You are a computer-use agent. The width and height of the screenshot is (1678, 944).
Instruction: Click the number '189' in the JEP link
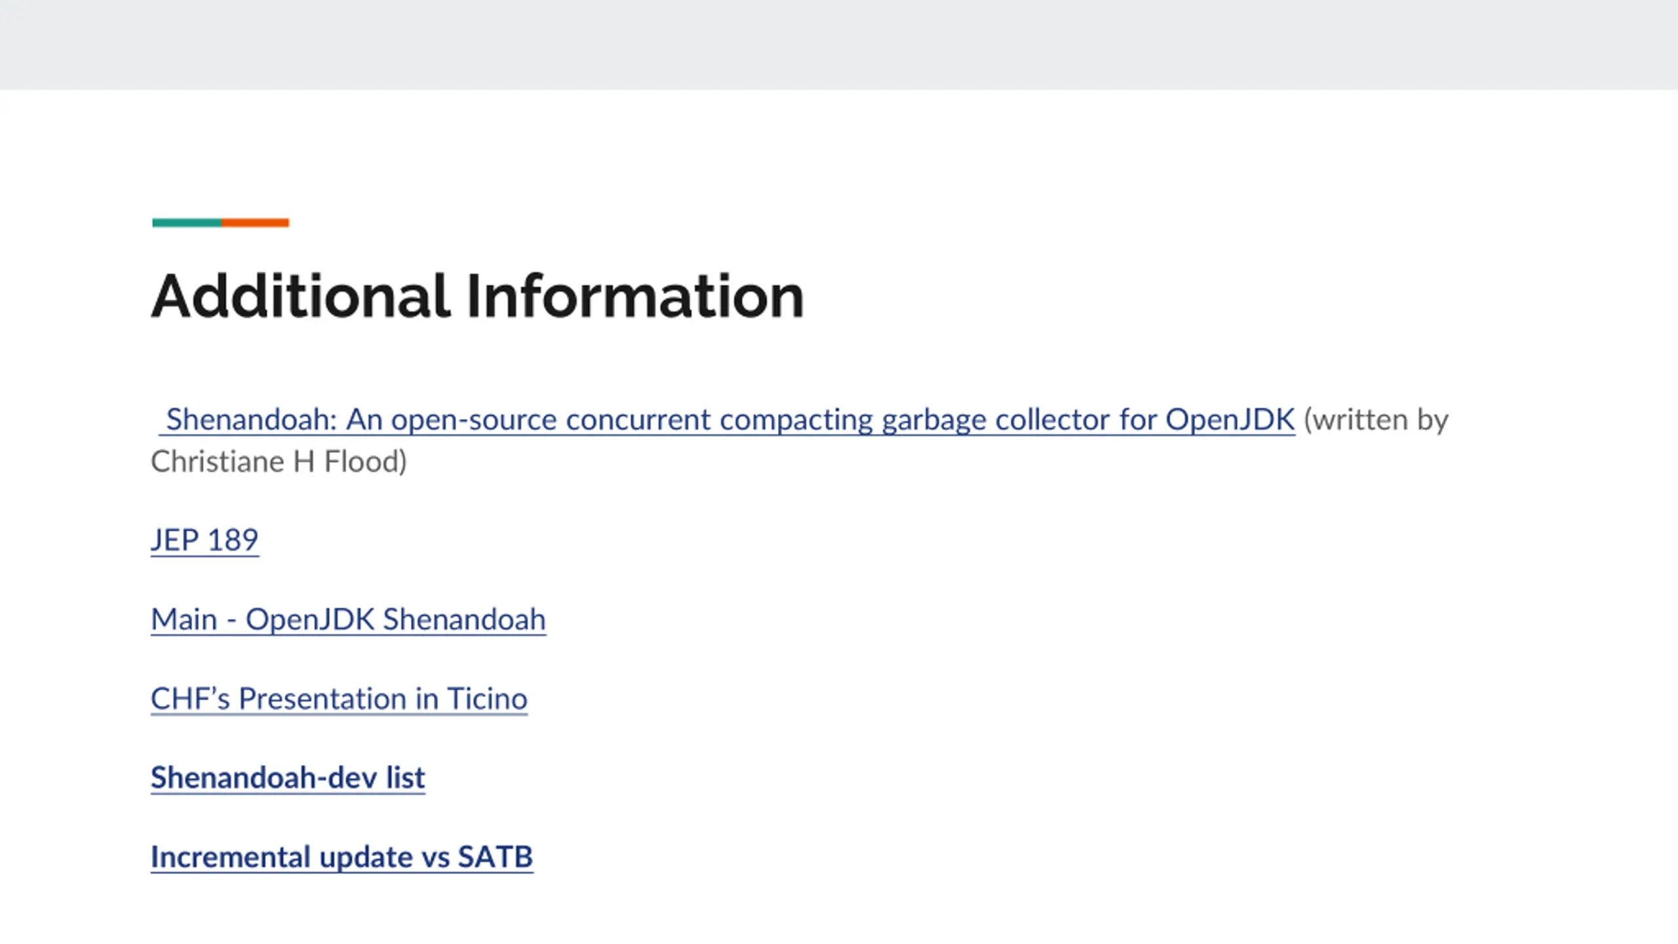coord(233,540)
